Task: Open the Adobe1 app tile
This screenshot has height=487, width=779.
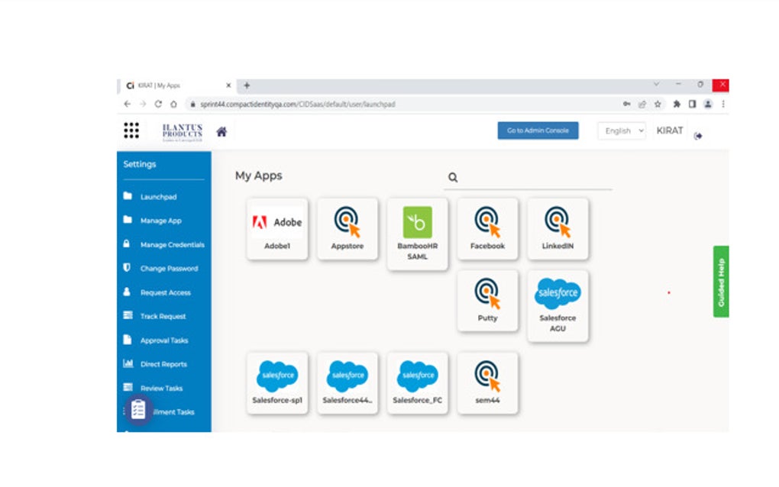Action: click(x=277, y=229)
